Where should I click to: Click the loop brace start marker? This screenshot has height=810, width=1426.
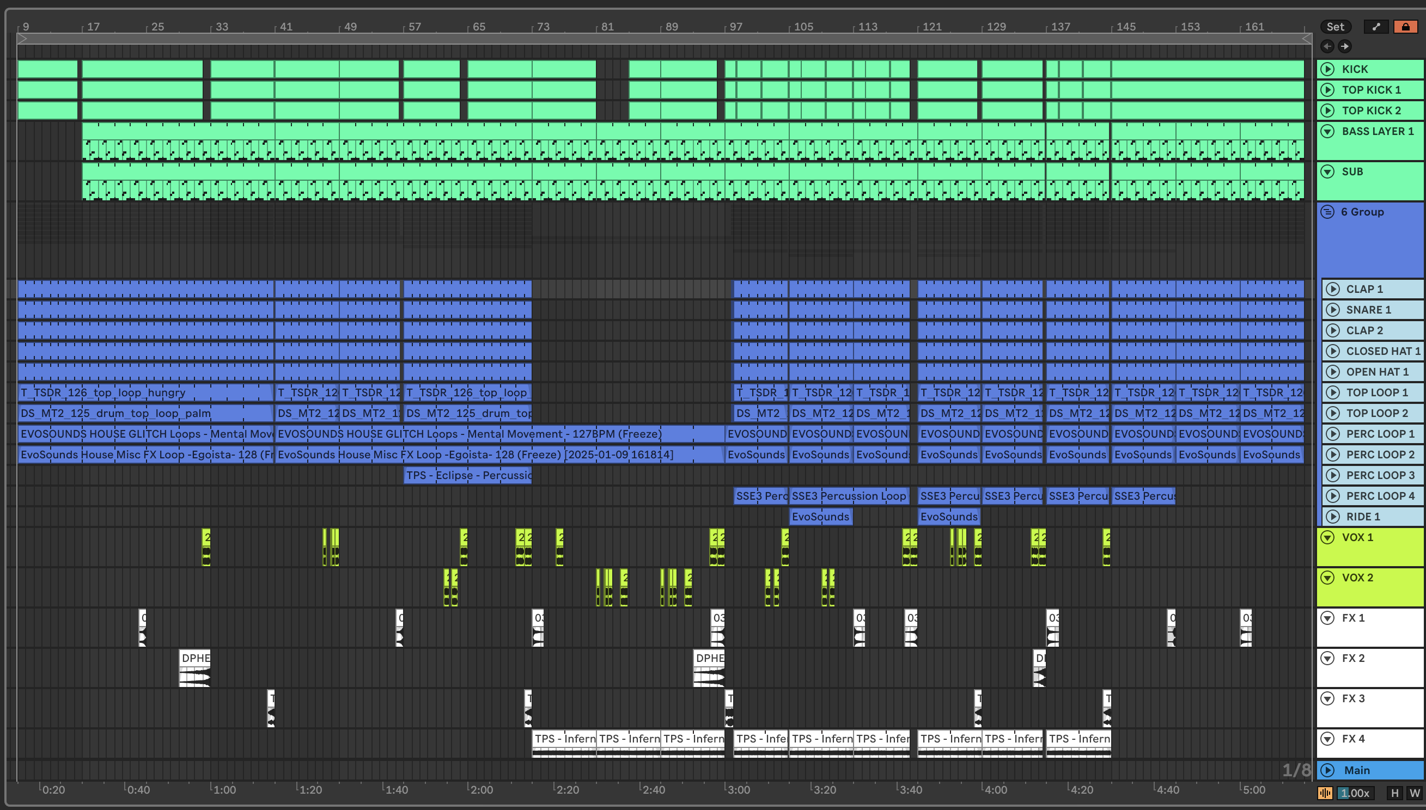point(22,39)
